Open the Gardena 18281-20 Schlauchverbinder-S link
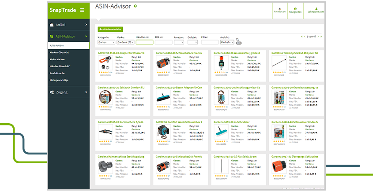Screen dimensions: 373x191 click(294, 122)
